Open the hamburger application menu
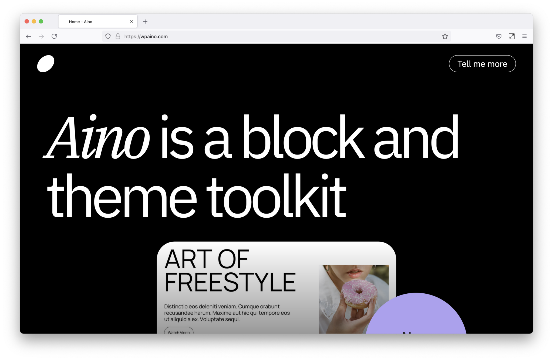Viewport: 553px width, 360px height. tap(524, 36)
